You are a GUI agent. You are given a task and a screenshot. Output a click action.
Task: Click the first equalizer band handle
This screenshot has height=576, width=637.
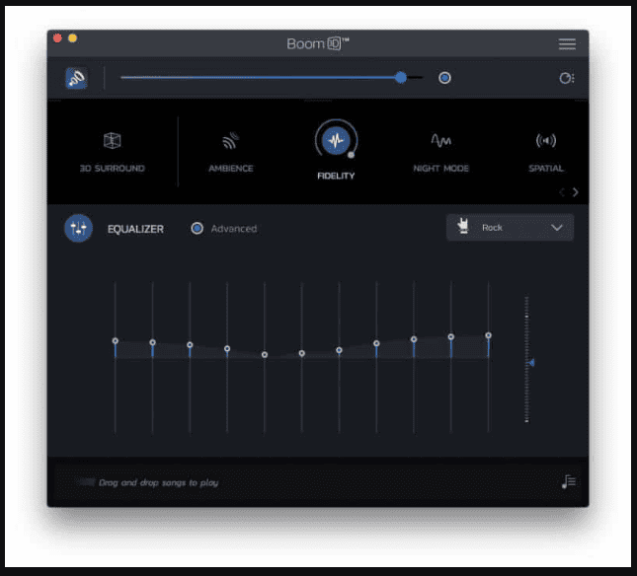(x=116, y=340)
